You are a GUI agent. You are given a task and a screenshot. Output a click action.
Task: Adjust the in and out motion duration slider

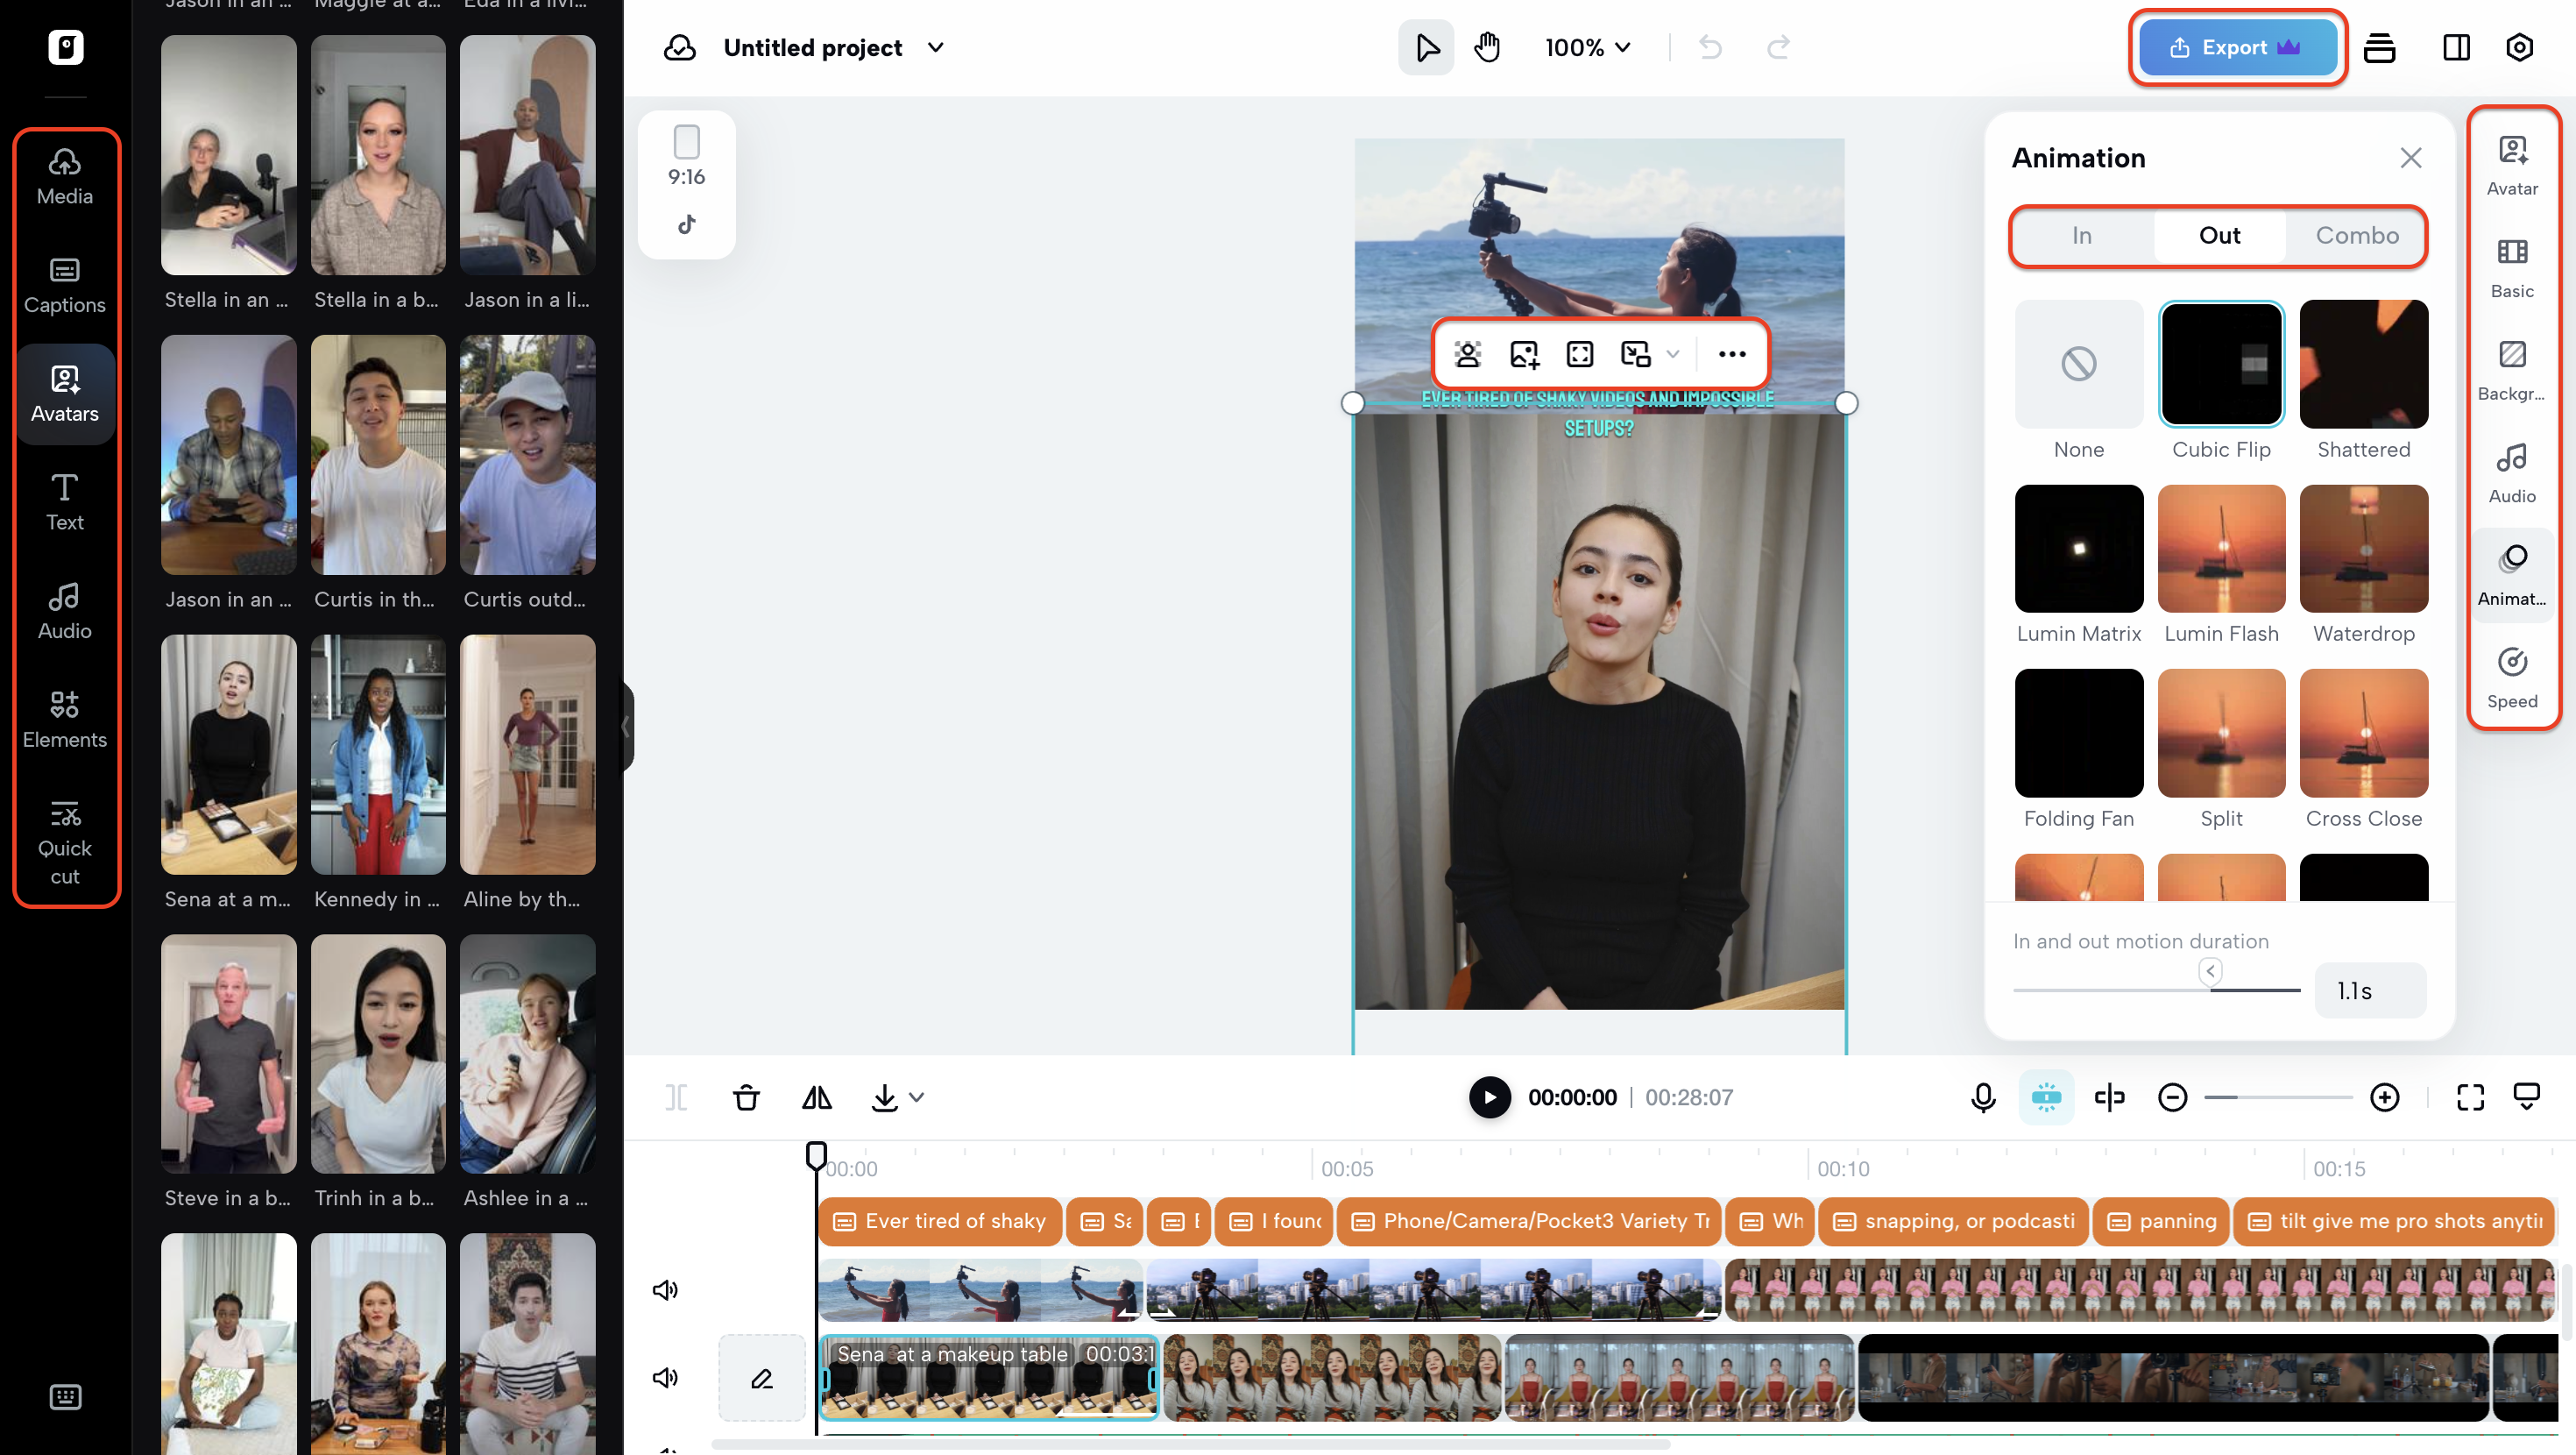point(2209,970)
